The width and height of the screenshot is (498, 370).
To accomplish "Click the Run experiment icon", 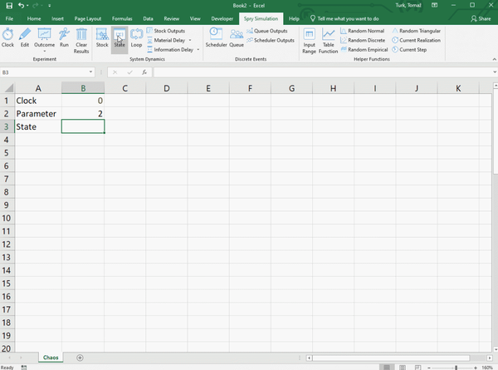I will pyautogui.click(x=65, y=37).
